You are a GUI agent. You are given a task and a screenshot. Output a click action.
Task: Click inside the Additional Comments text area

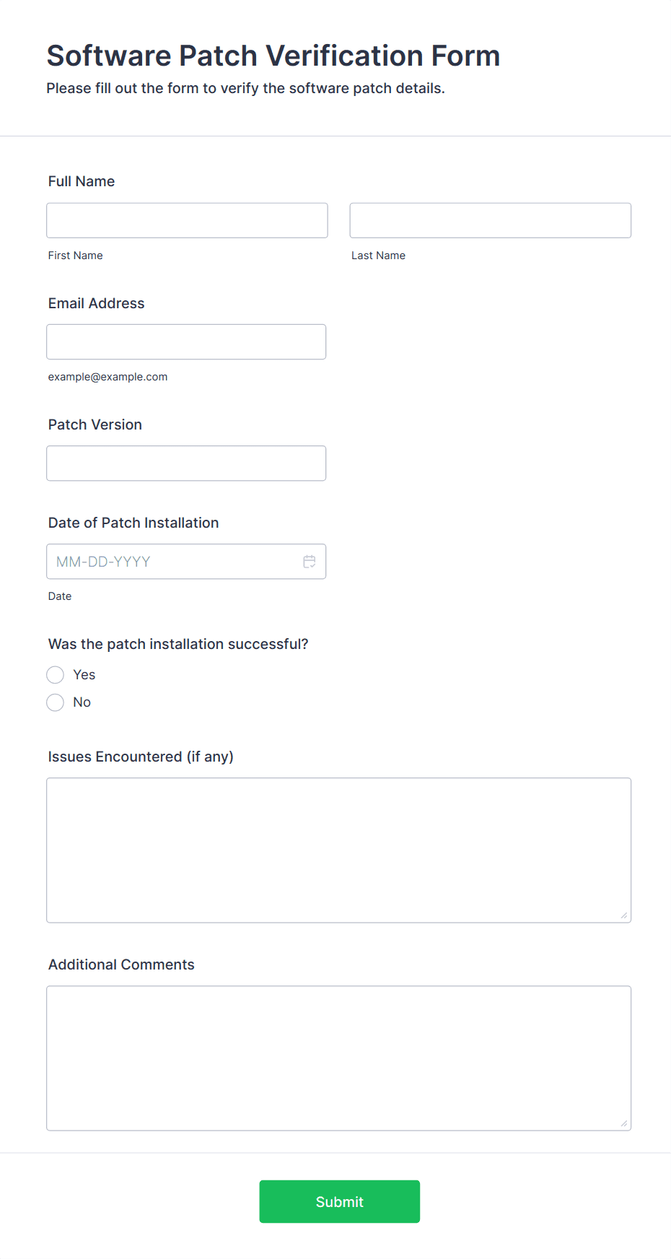[x=338, y=1058]
